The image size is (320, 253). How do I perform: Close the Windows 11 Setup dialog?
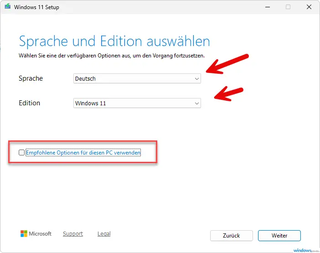pyautogui.click(x=309, y=7)
